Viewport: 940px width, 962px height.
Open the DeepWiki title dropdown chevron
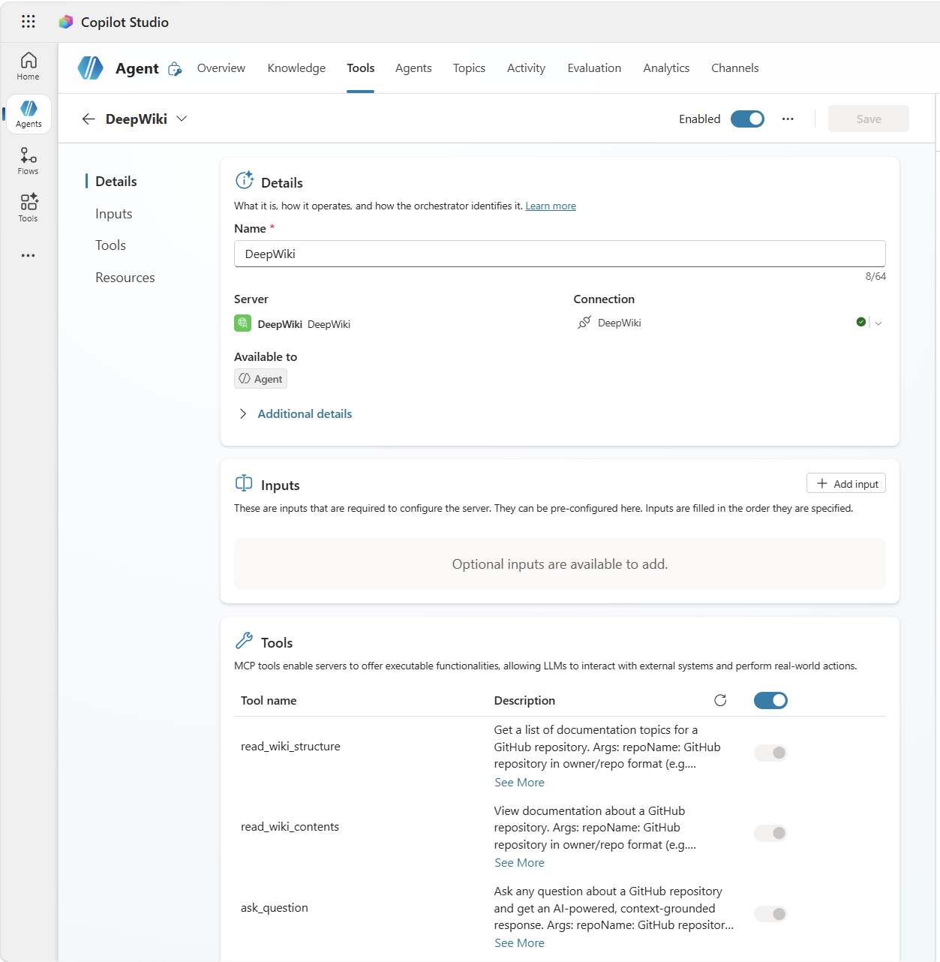click(182, 119)
